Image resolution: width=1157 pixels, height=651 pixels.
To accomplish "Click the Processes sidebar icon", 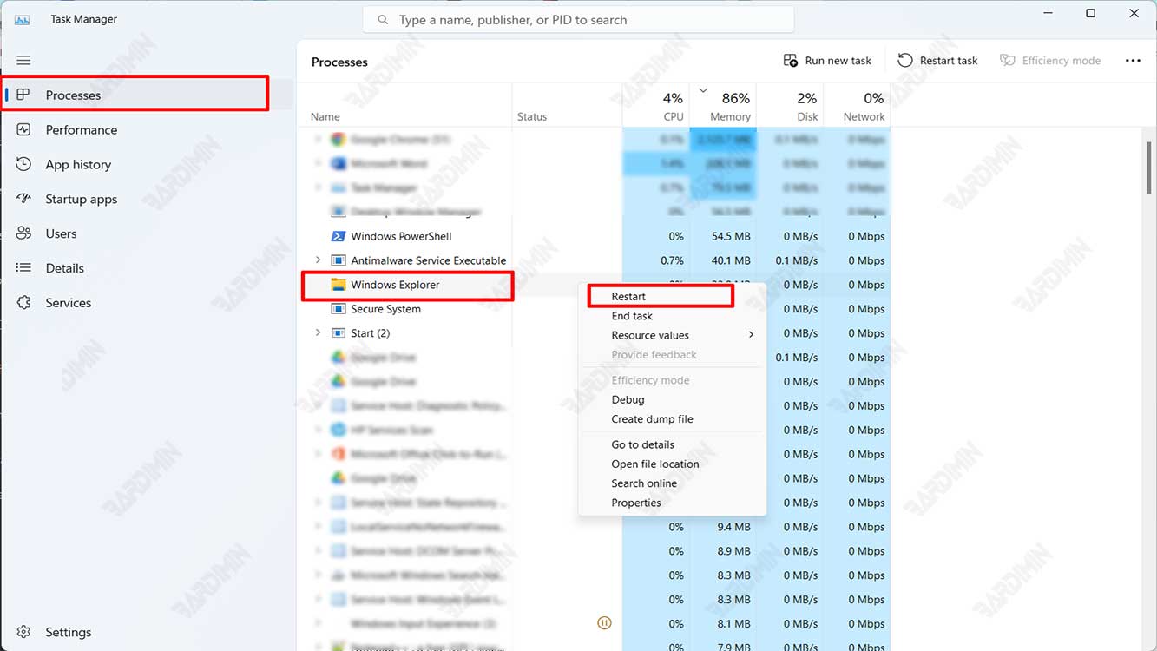I will pos(23,95).
